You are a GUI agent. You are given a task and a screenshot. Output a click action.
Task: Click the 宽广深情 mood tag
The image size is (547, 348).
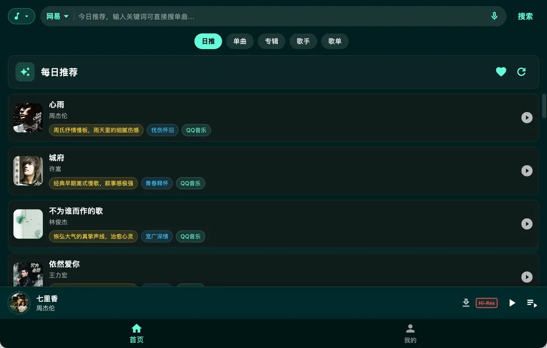point(157,236)
